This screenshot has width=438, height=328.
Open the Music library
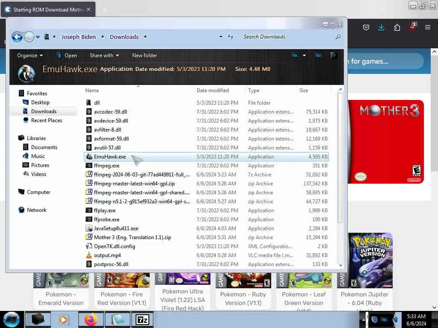point(38,156)
